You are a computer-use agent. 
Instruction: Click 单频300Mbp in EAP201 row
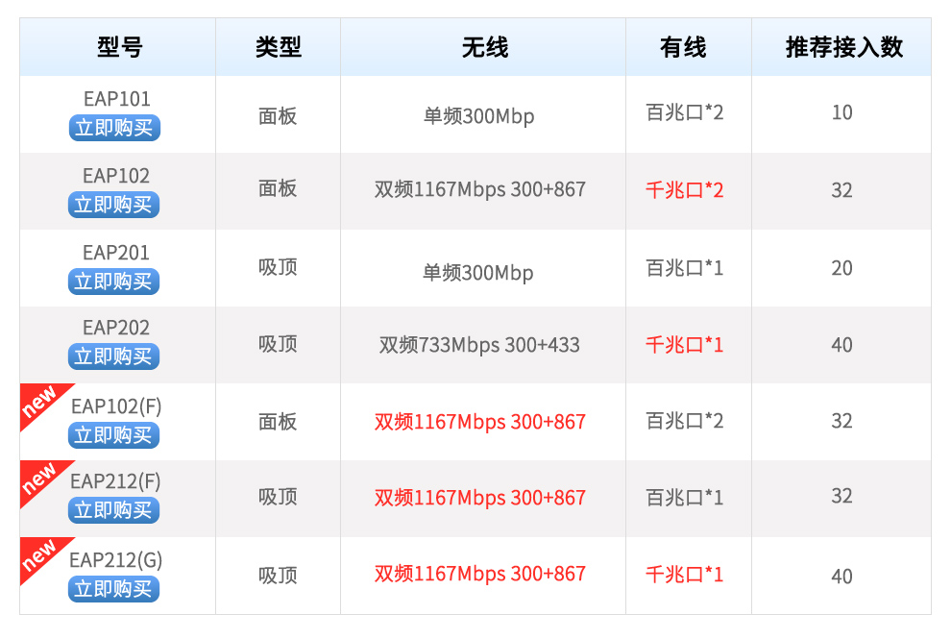click(478, 273)
